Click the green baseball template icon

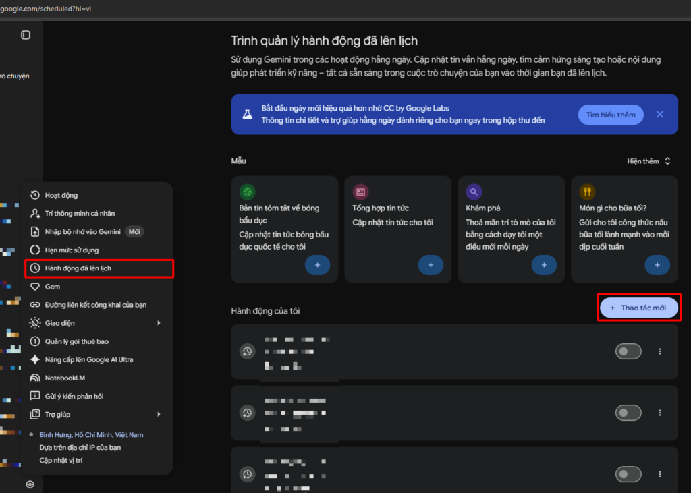click(x=247, y=192)
